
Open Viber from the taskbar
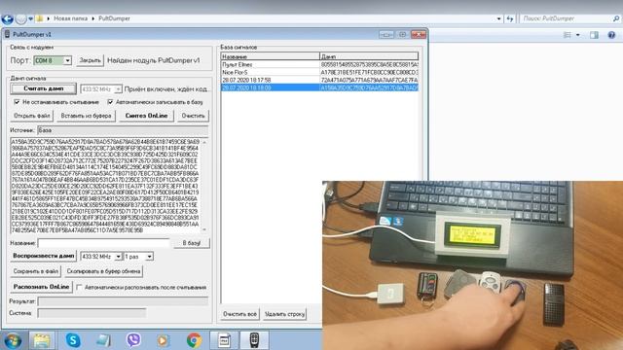coord(133,340)
